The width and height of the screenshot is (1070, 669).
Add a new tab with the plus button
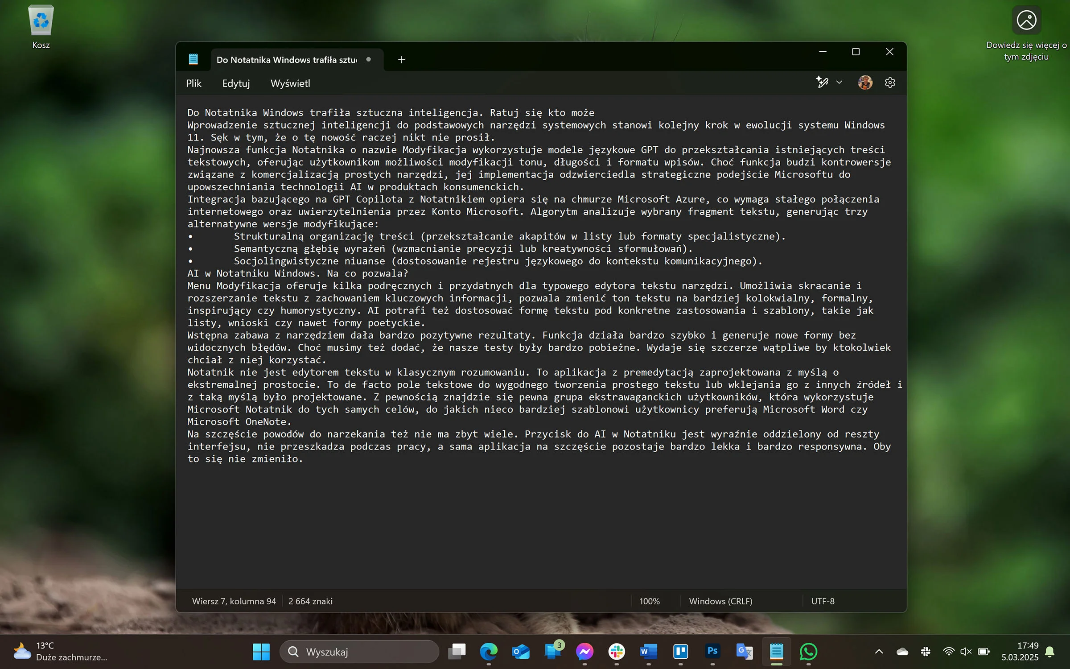coord(401,60)
